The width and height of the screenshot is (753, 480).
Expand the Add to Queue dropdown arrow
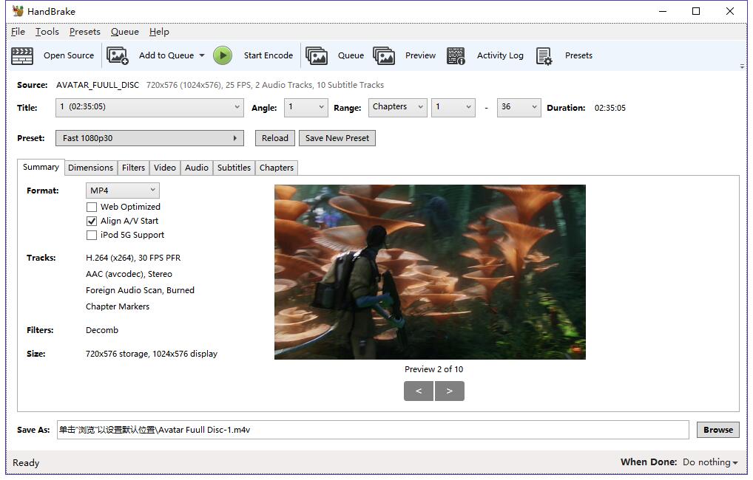(202, 55)
